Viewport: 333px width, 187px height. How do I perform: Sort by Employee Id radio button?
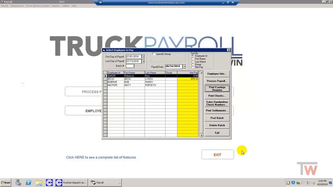tap(193, 56)
